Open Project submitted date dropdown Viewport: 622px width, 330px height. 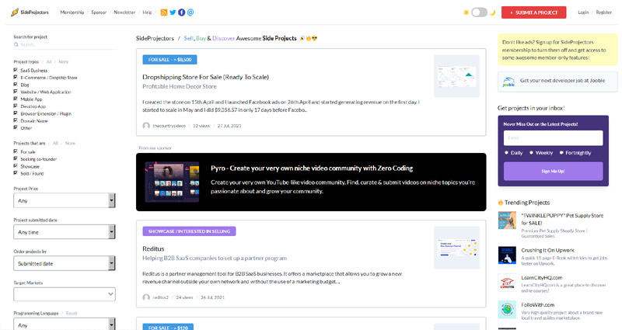coord(65,231)
